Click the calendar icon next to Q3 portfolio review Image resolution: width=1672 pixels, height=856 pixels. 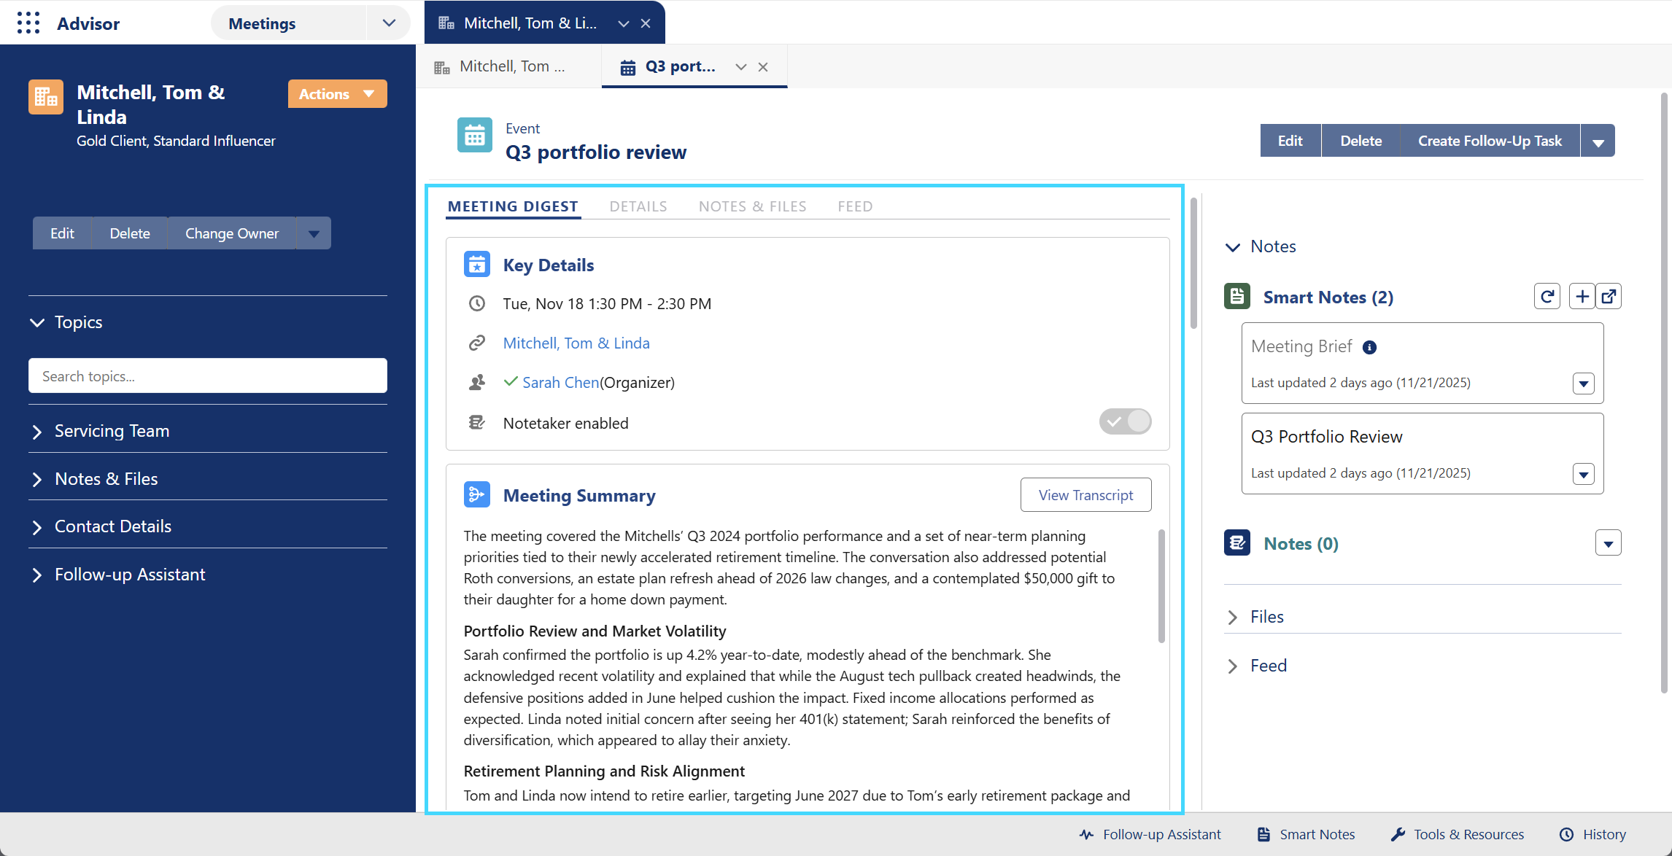pyautogui.click(x=475, y=135)
